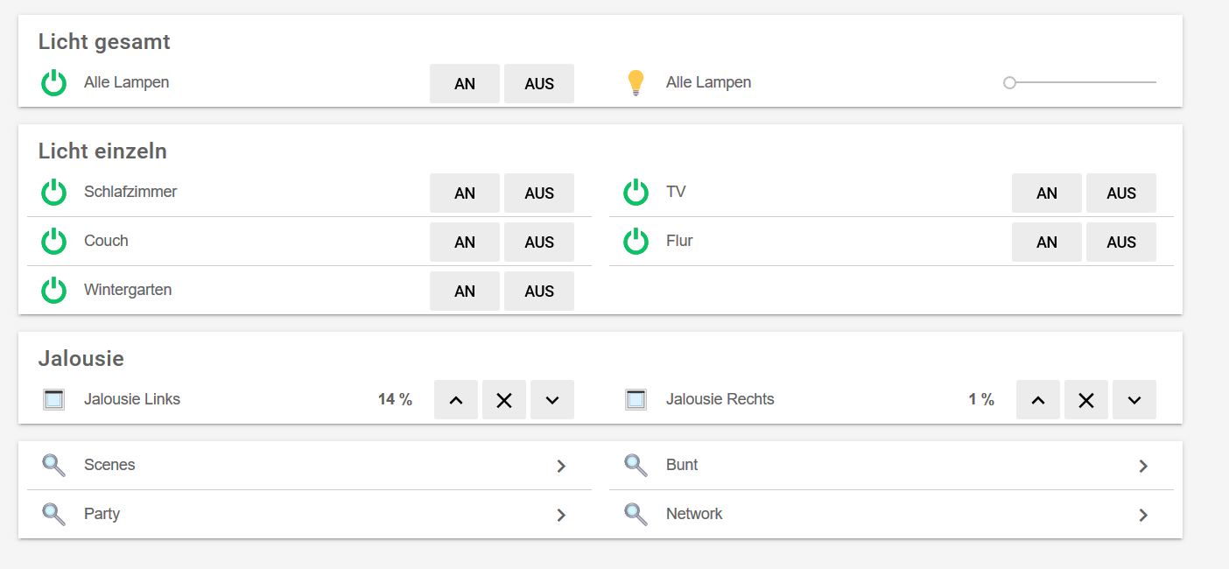
Task: Click the blind icon for Jalousie Links
Action: [54, 400]
